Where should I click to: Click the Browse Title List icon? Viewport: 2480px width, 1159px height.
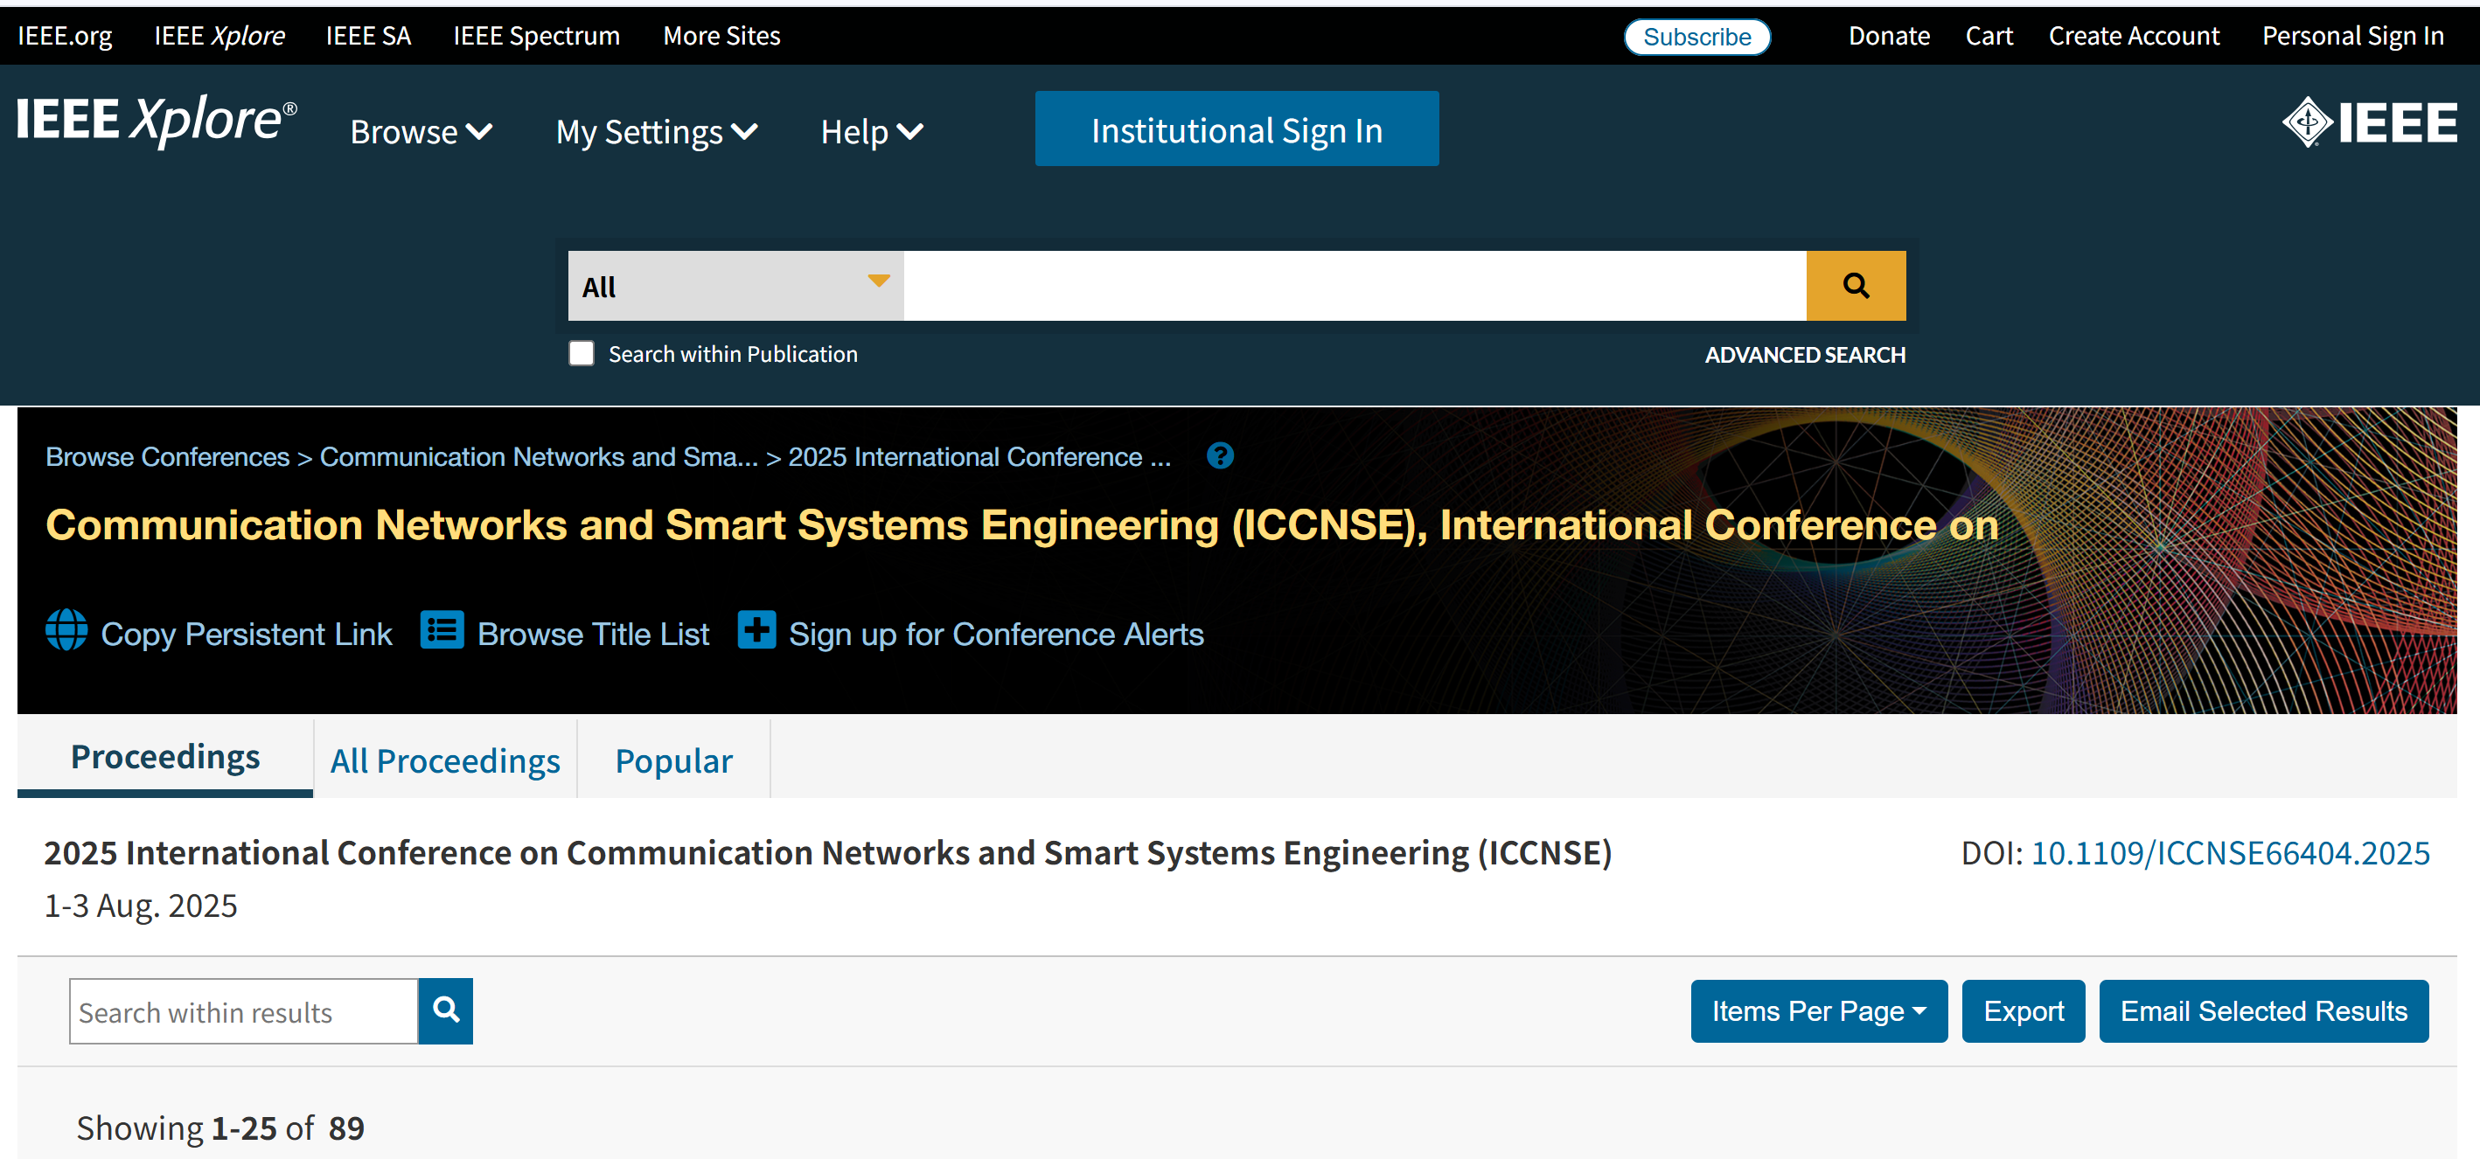442,630
